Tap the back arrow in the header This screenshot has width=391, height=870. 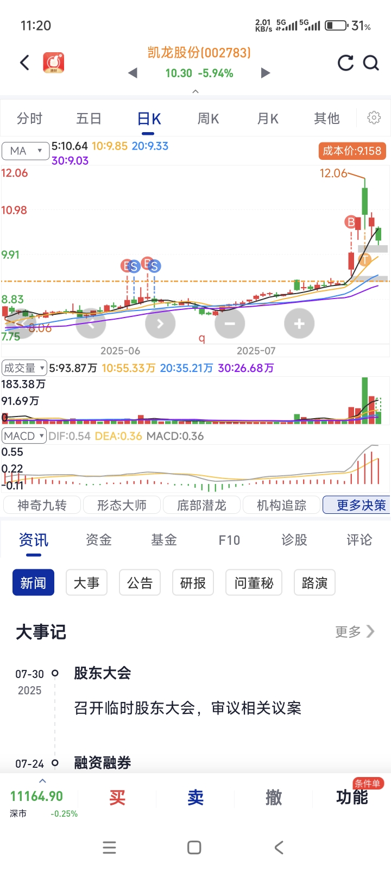pos(24,63)
